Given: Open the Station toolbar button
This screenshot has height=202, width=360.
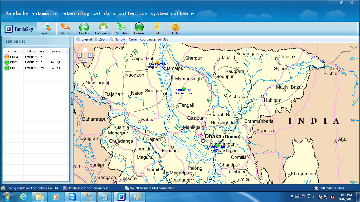Looking at the screenshot, I should click(65, 29).
